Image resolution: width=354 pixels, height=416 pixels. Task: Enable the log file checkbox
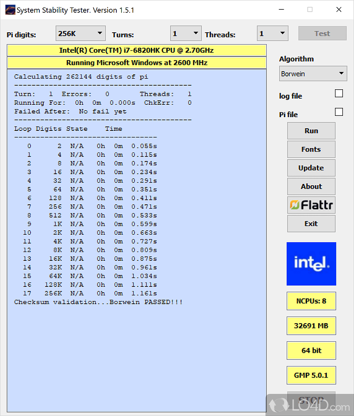point(339,93)
